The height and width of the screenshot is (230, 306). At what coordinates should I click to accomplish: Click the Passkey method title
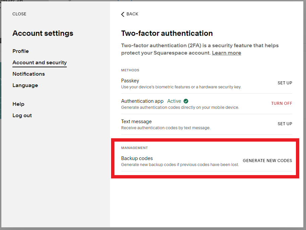pos(130,81)
